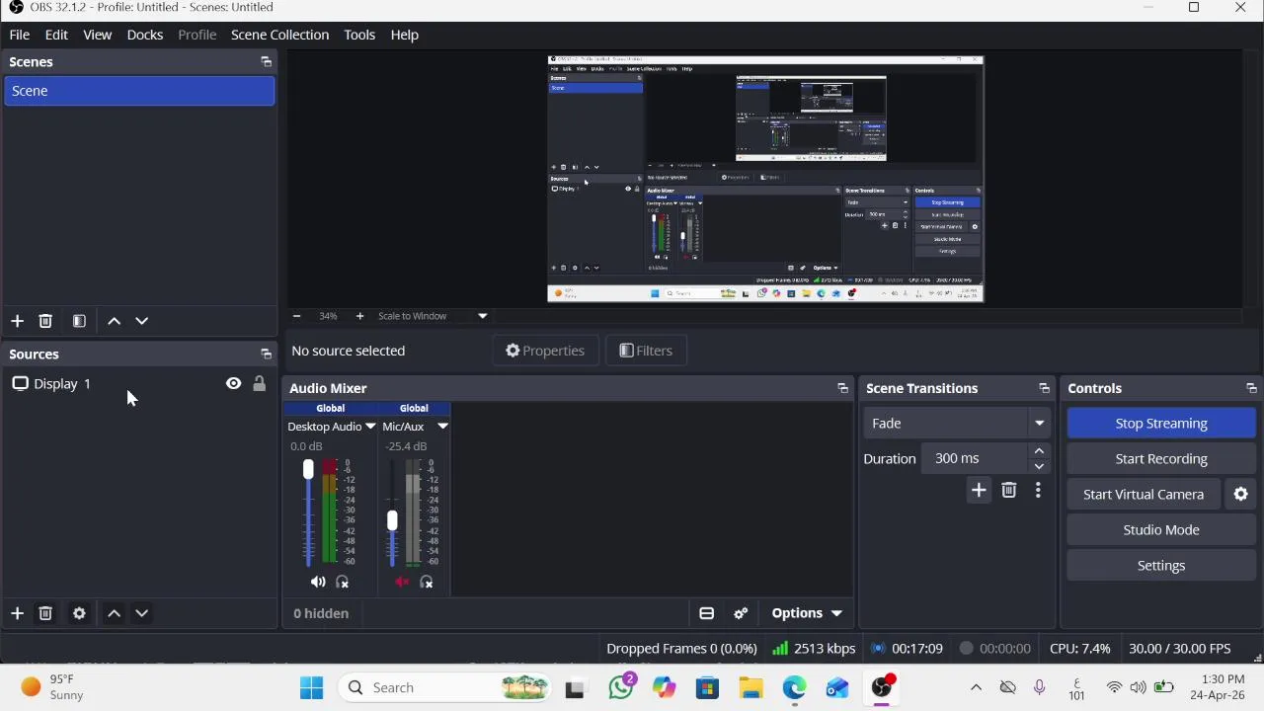The height and width of the screenshot is (711, 1264).
Task: Open OBS Settings button
Action: 1161,566
